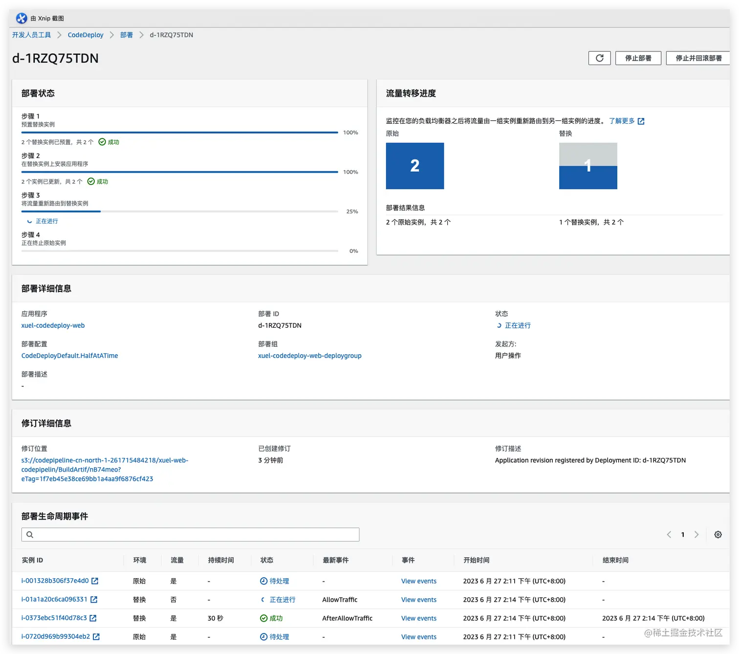Click breadcrumb chevron after 部署
The image size is (739, 654).
click(x=141, y=35)
